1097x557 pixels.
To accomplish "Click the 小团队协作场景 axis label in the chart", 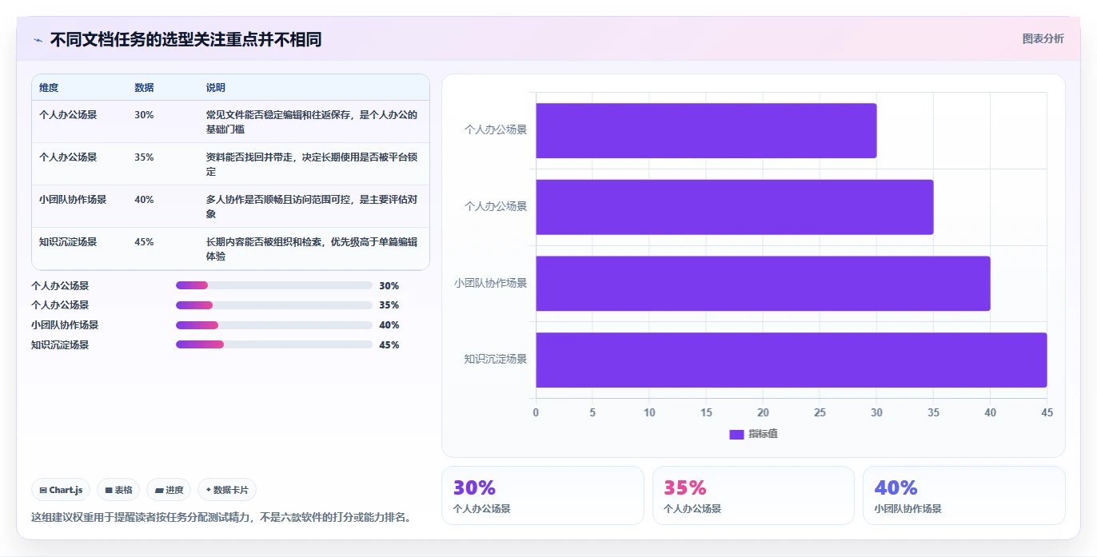I will pos(491,283).
